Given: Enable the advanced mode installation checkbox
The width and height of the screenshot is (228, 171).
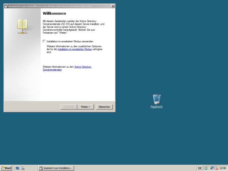Looking at the screenshot, I should [44, 41].
